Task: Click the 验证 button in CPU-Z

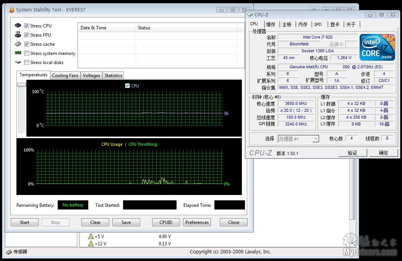Action: [353, 153]
